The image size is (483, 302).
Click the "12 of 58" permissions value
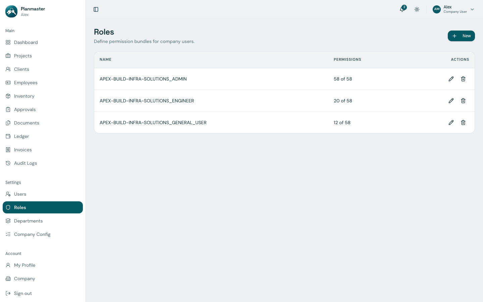[342, 122]
